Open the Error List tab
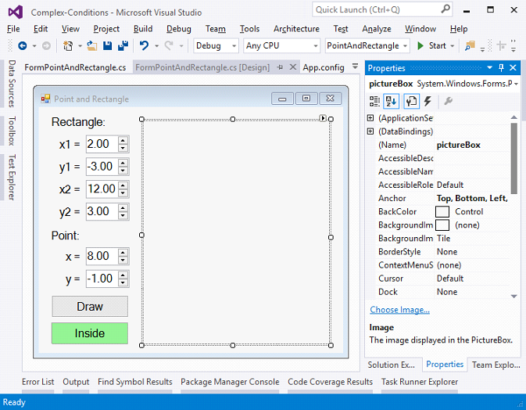Screen dimensions: 526x410 click(x=38, y=382)
